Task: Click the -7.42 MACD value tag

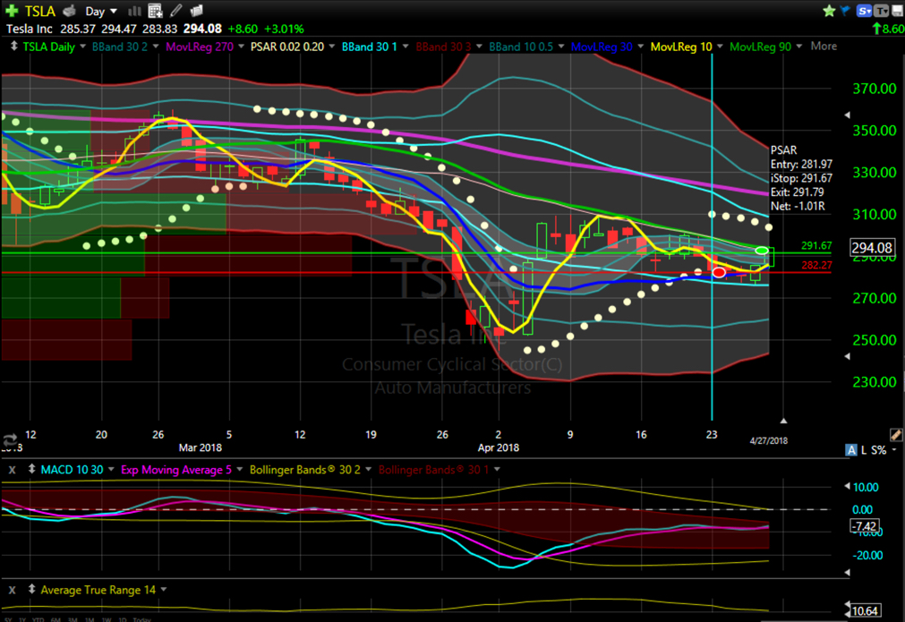Action: [865, 525]
